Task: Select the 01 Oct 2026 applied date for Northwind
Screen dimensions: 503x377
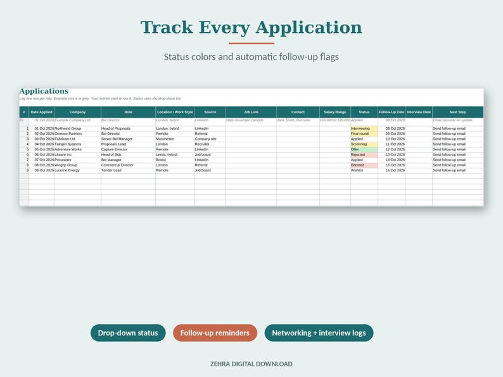Action: click(41, 128)
